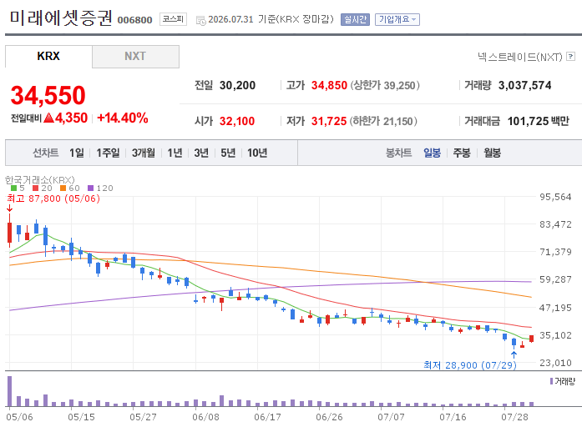Click the 59,287 price axis label

(x=555, y=279)
